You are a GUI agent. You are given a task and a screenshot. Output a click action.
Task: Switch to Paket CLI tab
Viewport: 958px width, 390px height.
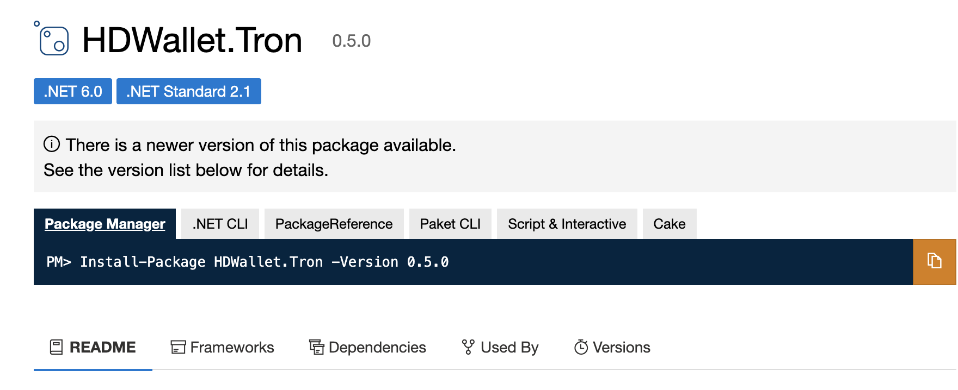point(450,224)
